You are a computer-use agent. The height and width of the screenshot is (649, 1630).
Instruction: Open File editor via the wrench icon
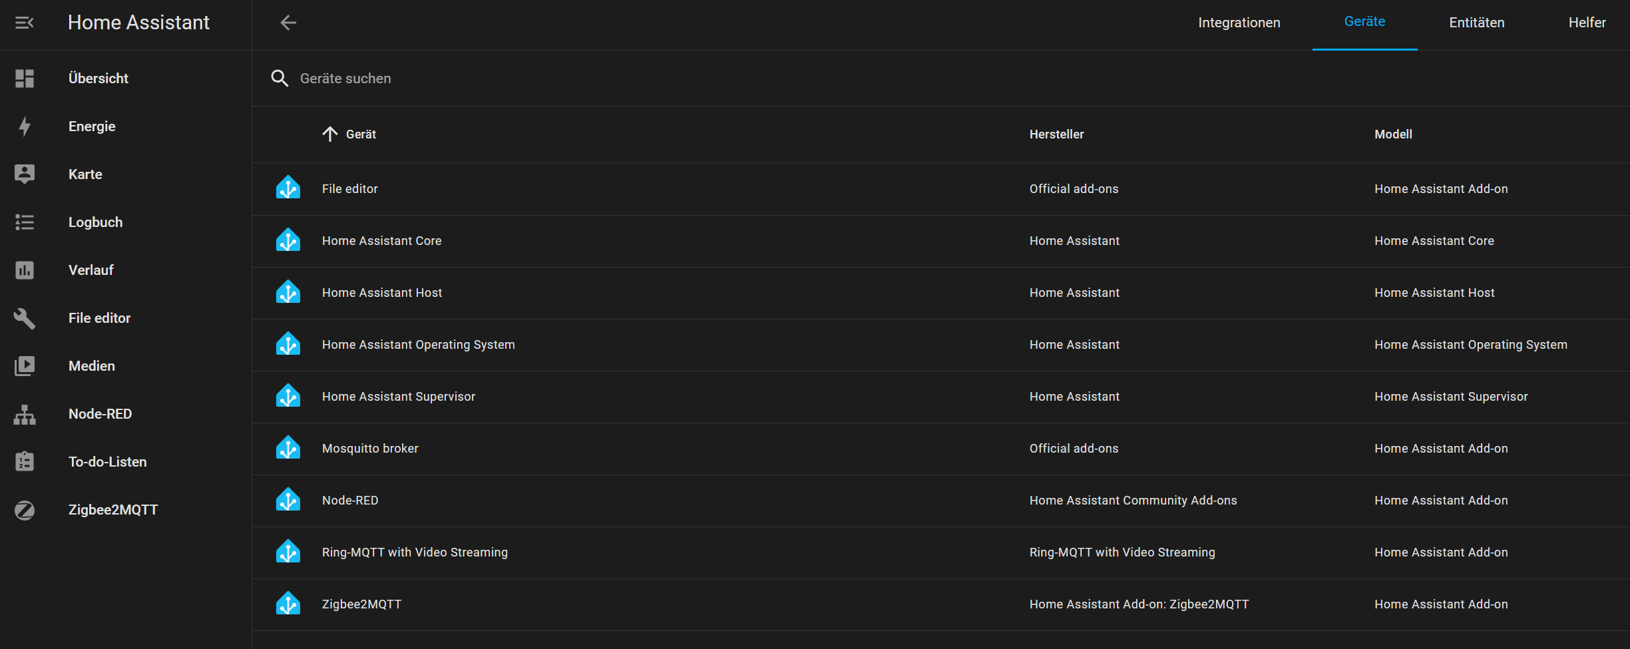(25, 318)
